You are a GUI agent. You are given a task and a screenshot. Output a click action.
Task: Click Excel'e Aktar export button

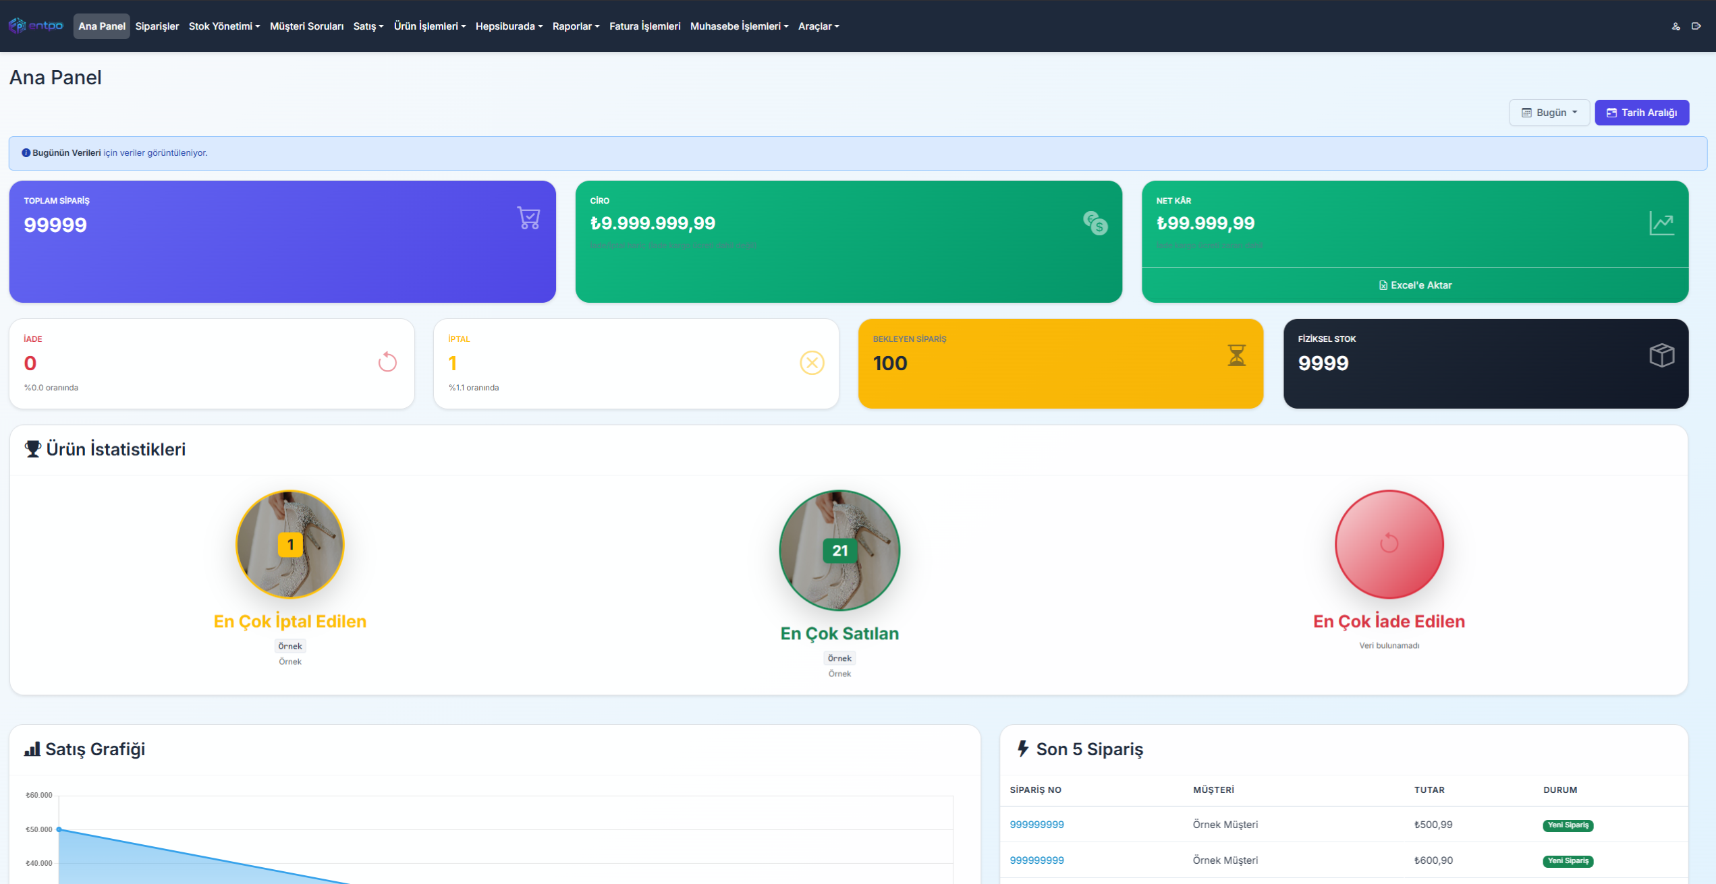pyautogui.click(x=1415, y=285)
